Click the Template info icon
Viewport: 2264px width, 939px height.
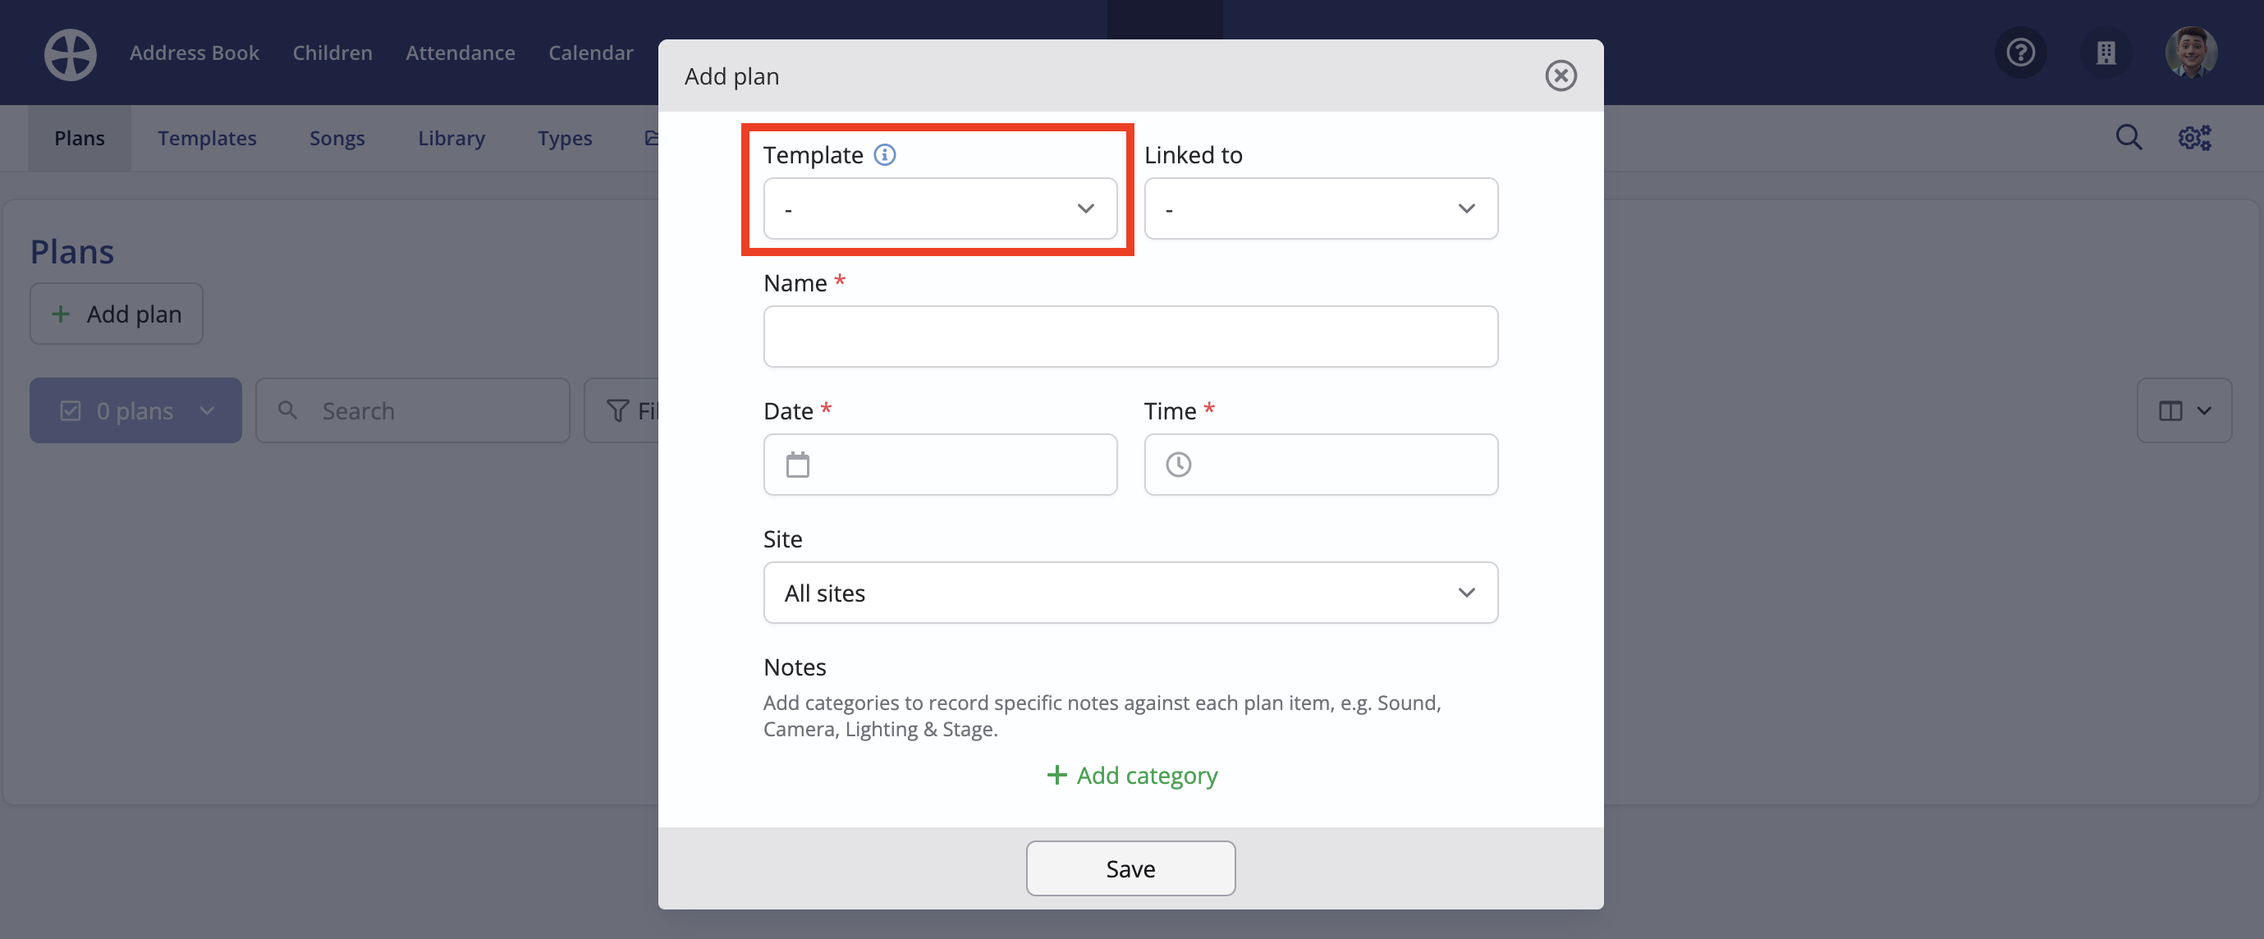[884, 154]
